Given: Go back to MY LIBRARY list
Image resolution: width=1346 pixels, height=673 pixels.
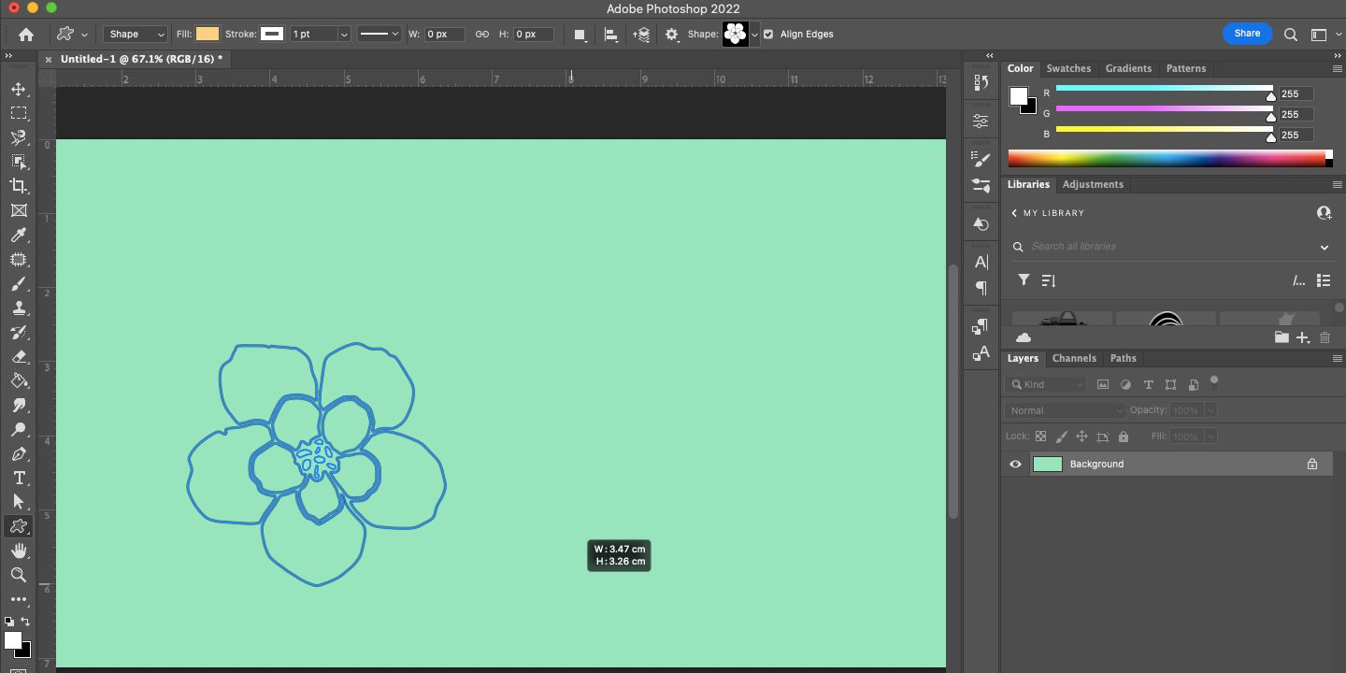Looking at the screenshot, I should point(1015,213).
